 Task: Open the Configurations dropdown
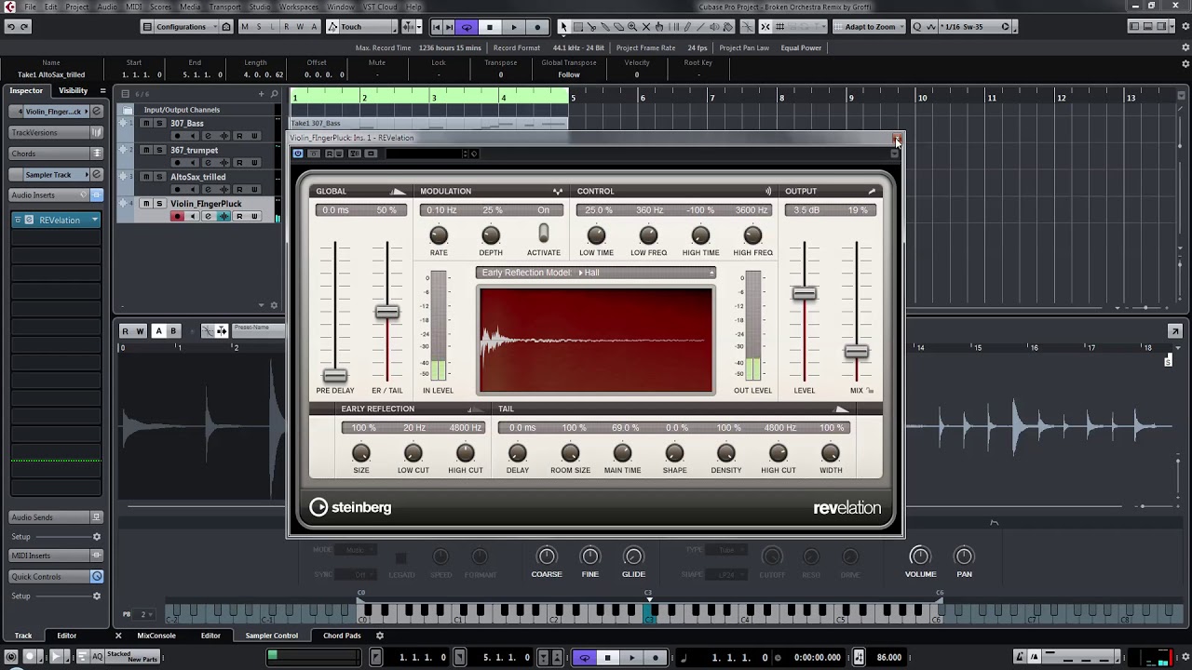pyautogui.click(x=182, y=27)
